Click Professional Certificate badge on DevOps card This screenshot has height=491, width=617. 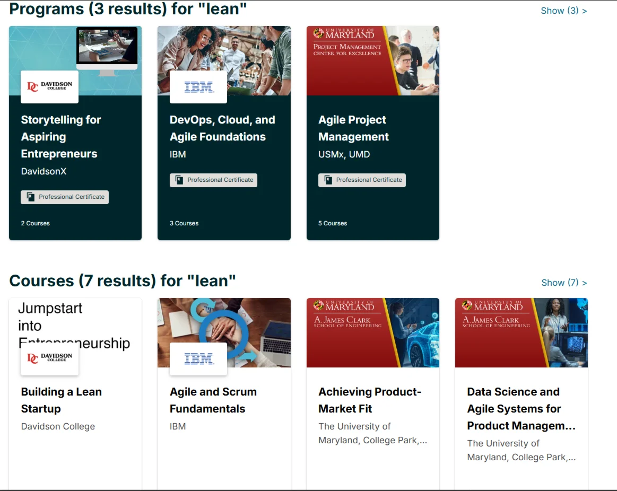tap(213, 180)
